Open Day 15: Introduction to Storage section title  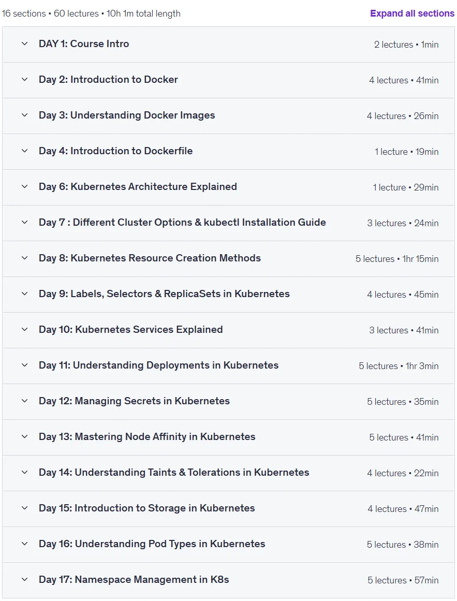tap(146, 508)
